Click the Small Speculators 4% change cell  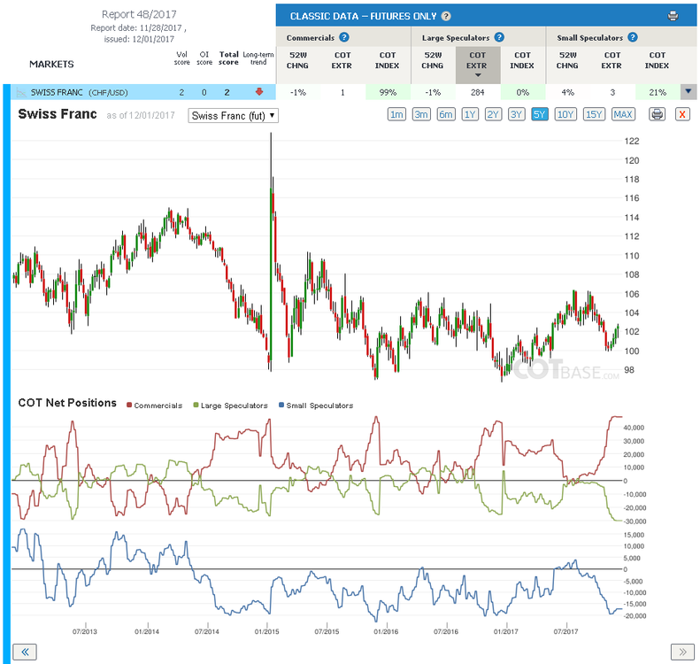tap(567, 92)
